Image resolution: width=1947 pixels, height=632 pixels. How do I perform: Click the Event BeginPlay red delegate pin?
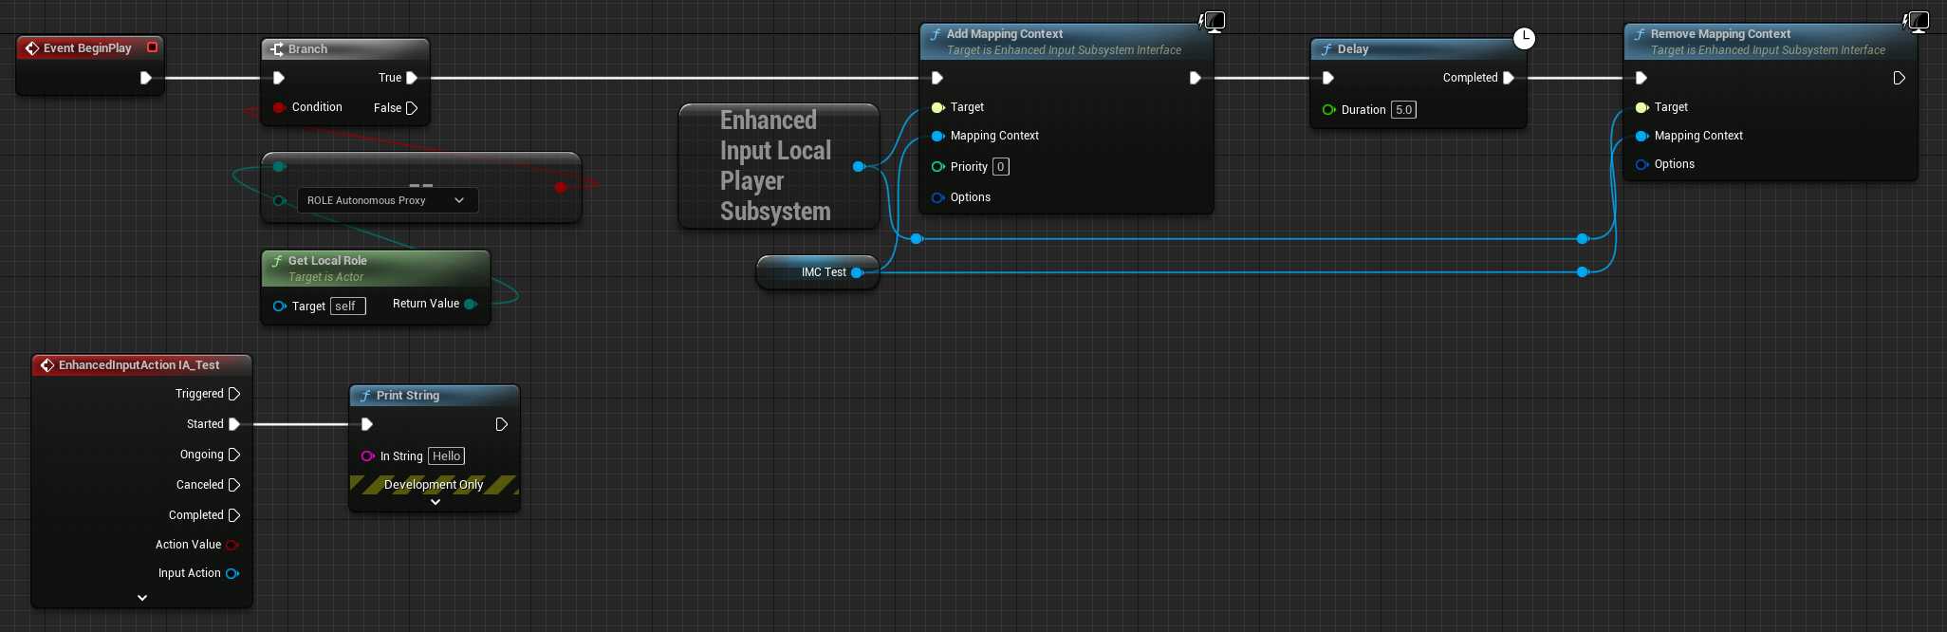(x=152, y=47)
